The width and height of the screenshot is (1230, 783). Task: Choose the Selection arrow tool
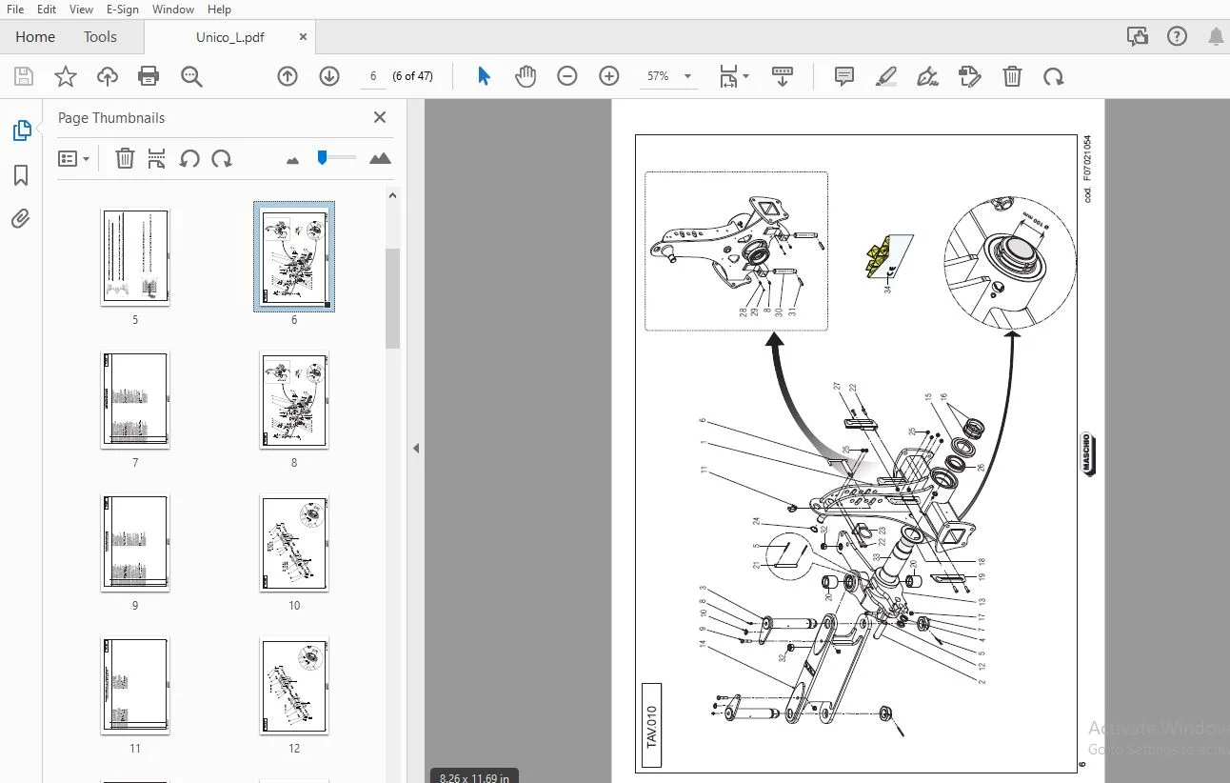tap(484, 76)
